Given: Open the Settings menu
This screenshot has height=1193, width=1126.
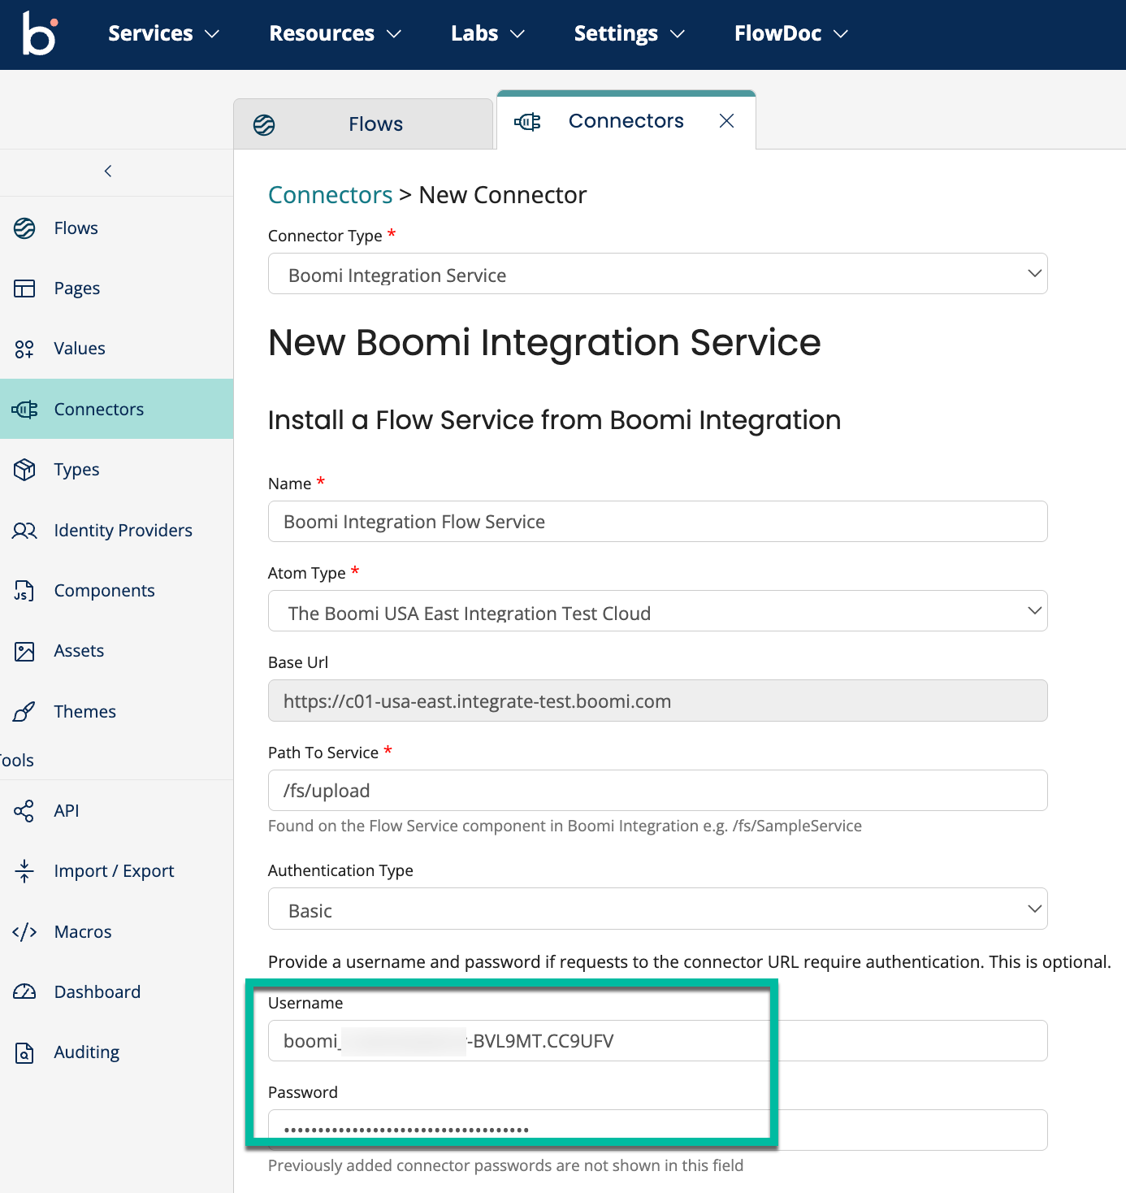Looking at the screenshot, I should (x=628, y=33).
